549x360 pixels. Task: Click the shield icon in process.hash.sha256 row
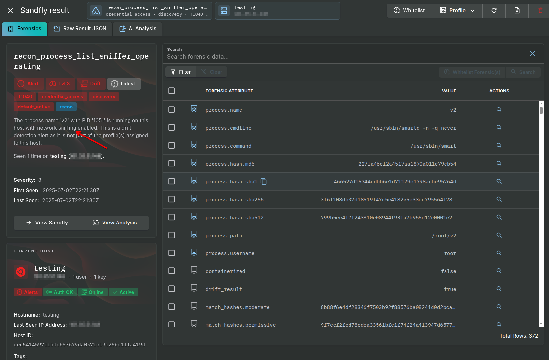(x=194, y=199)
